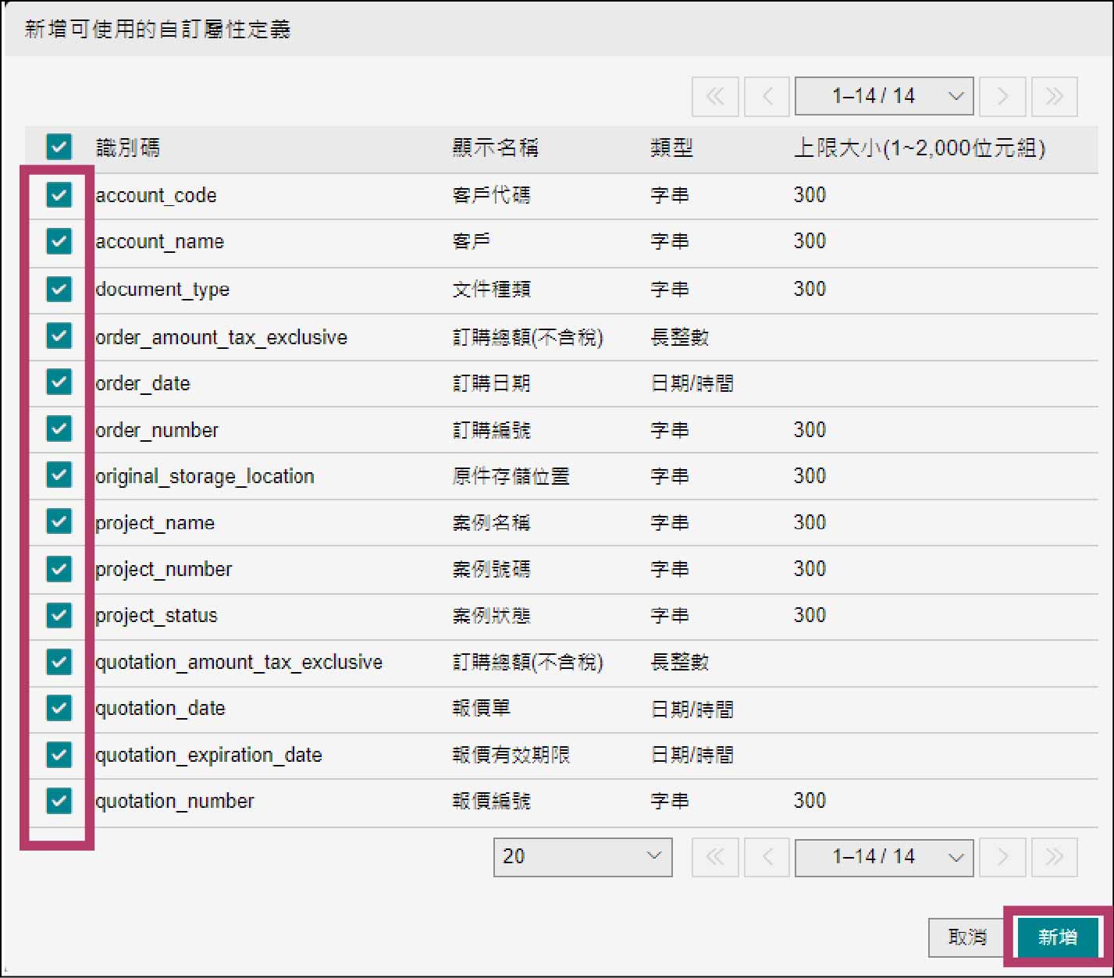
Task: Uncheck the project_status row checkbox
Action: 59,615
